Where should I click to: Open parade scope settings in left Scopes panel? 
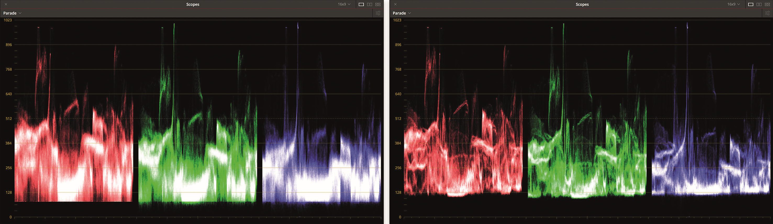378,13
